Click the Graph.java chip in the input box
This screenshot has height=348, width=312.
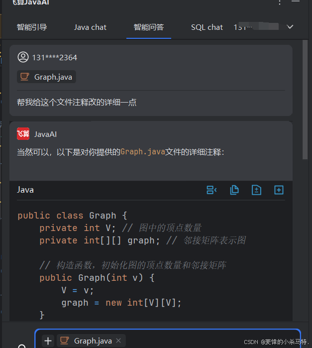tap(91, 341)
